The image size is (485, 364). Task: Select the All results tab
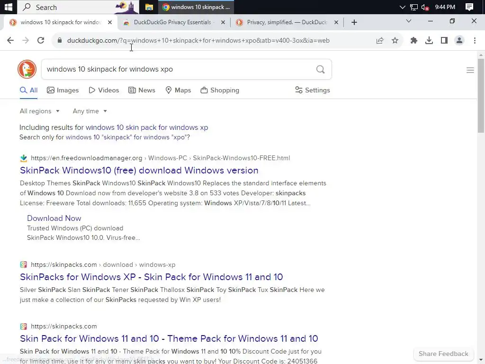(x=28, y=90)
